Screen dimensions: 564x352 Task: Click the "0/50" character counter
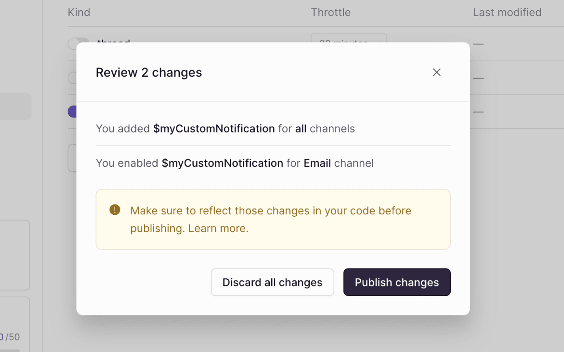coord(10,337)
